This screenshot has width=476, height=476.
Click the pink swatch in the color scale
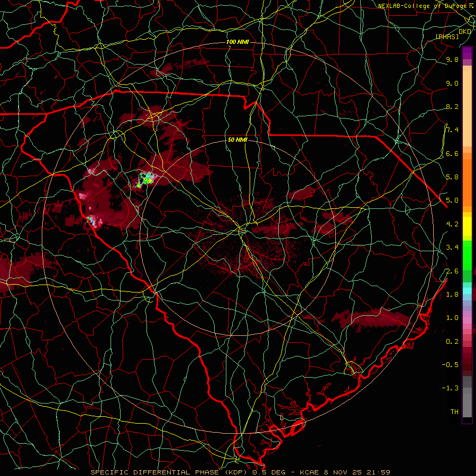tap(467, 321)
